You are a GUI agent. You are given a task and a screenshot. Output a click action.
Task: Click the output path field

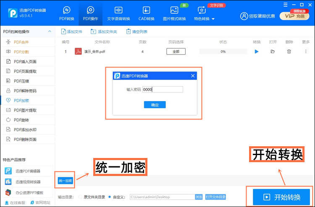(162, 197)
